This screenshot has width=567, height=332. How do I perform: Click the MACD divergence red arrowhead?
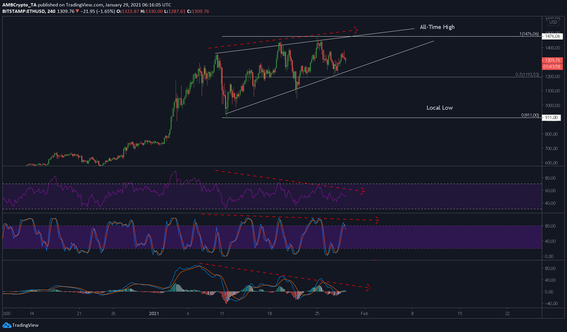pyautogui.click(x=368, y=288)
